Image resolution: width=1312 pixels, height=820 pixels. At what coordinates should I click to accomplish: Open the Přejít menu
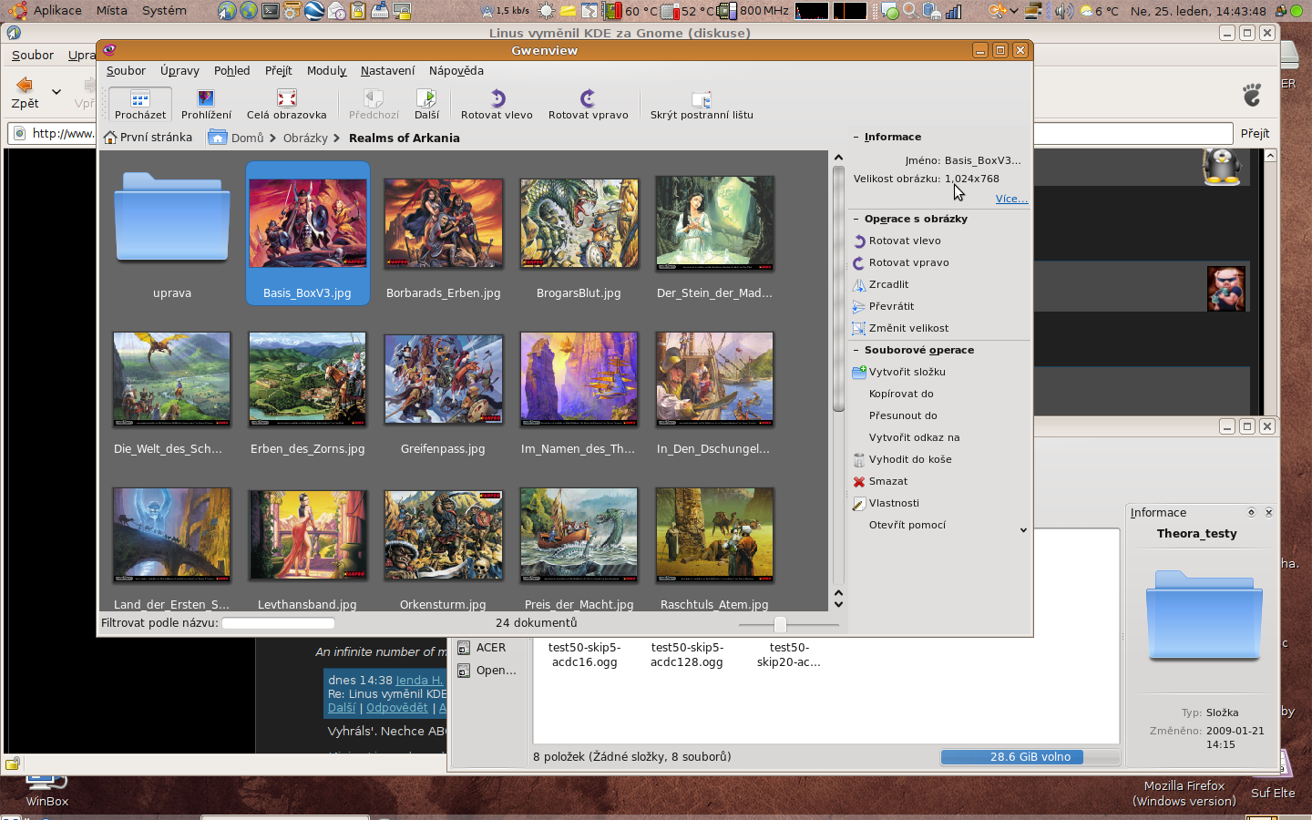tap(279, 71)
